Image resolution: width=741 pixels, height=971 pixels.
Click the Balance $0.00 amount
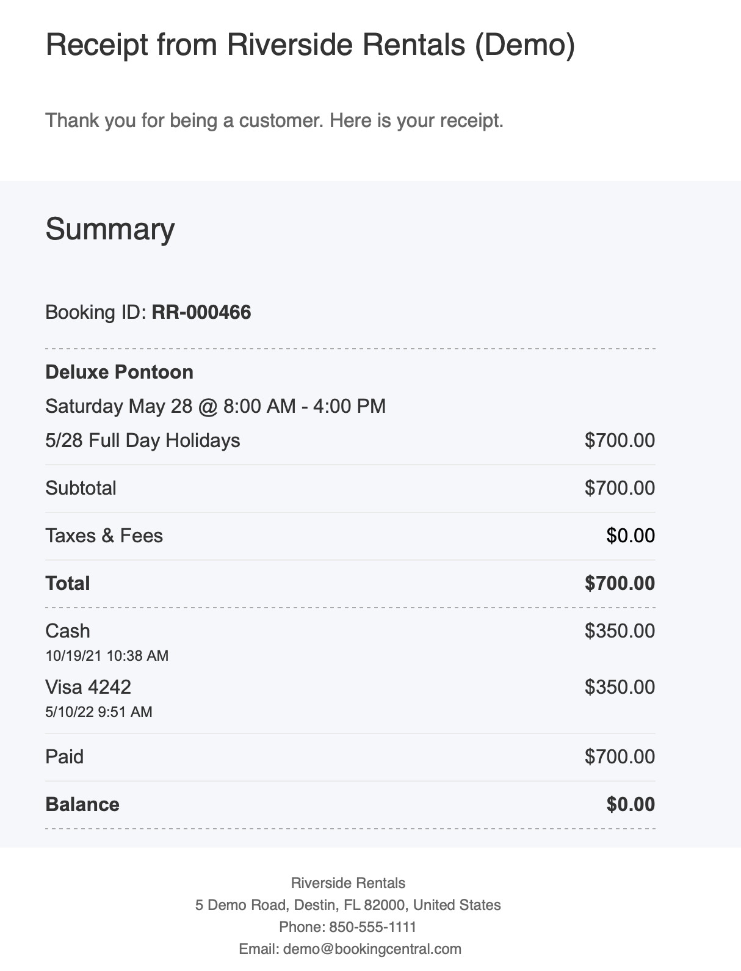tap(631, 804)
